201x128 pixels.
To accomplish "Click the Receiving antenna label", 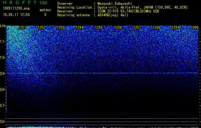I will coord(73,15).
